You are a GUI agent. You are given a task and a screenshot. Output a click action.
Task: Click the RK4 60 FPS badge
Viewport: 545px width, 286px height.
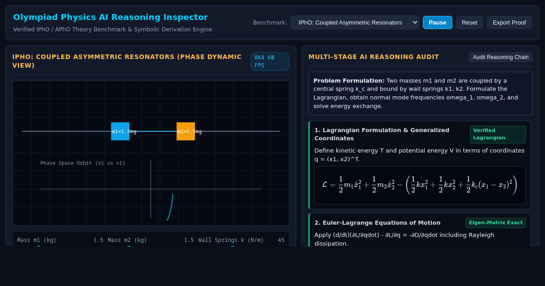pyautogui.click(x=270, y=62)
